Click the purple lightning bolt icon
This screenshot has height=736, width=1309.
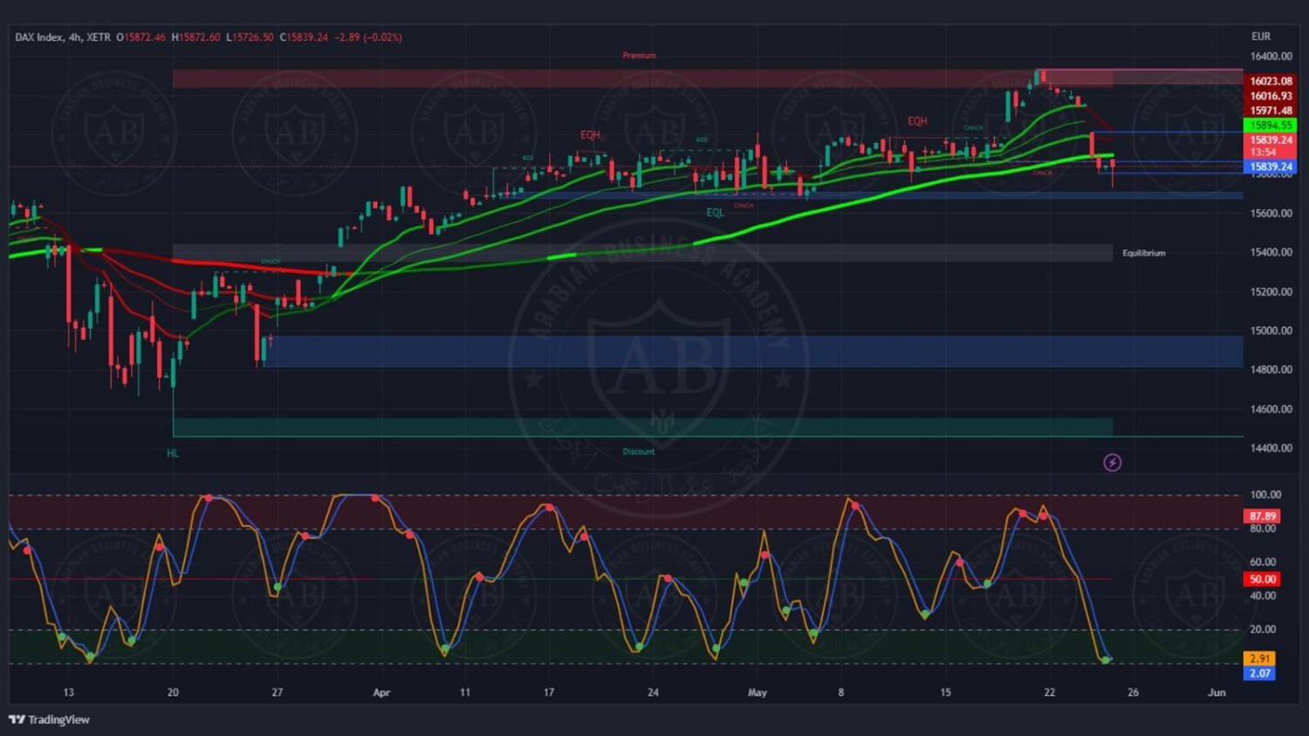(1112, 462)
